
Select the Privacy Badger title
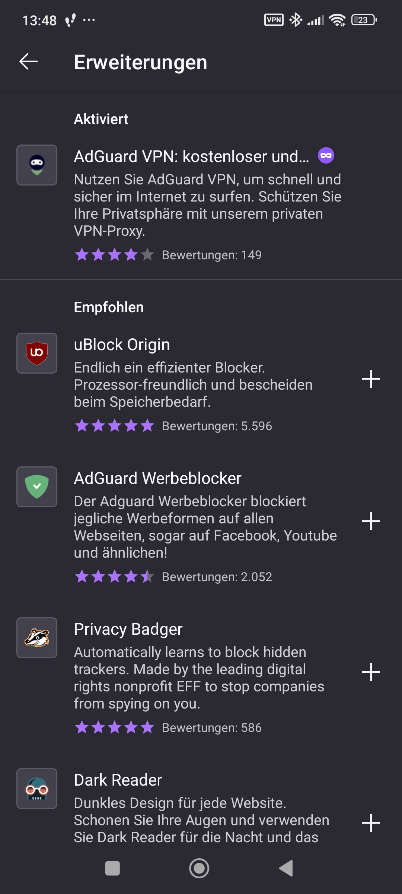(128, 629)
